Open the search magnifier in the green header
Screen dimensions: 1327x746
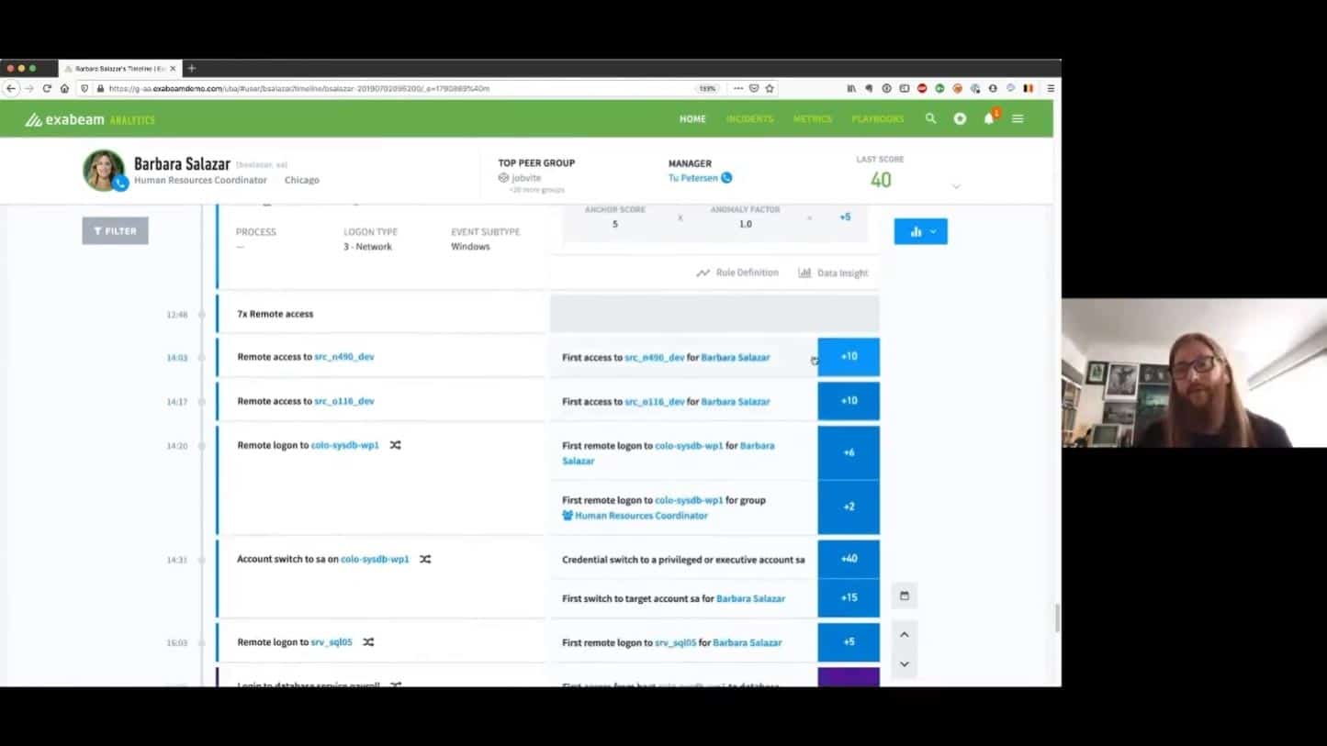930,118
